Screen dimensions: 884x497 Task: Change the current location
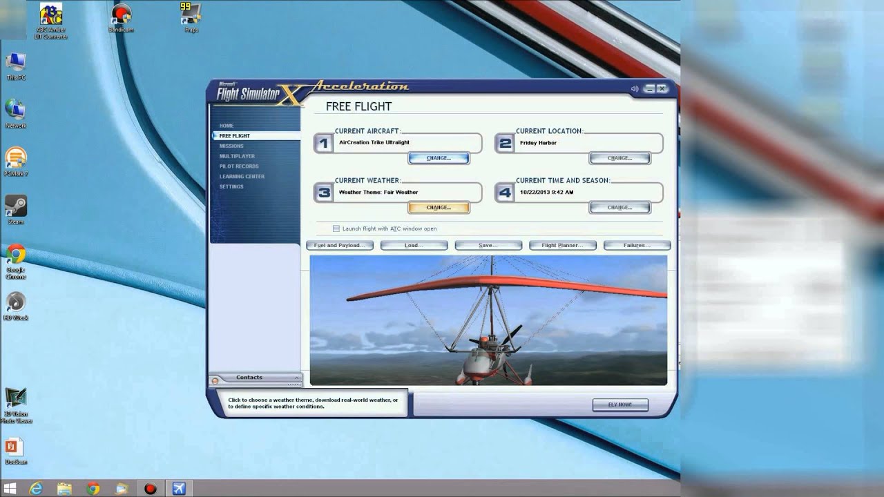[619, 158]
